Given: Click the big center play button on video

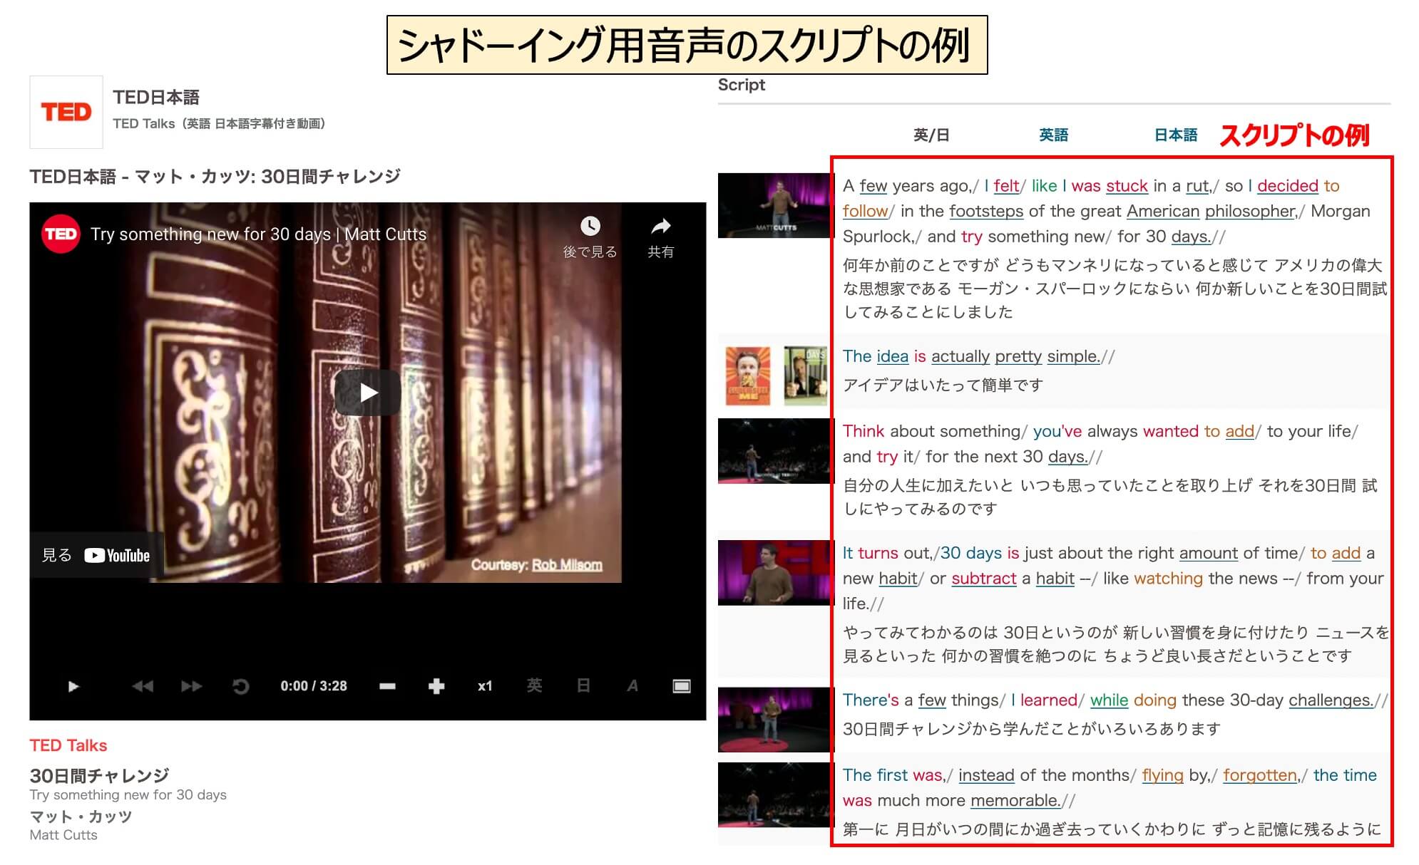Looking at the screenshot, I should (368, 393).
